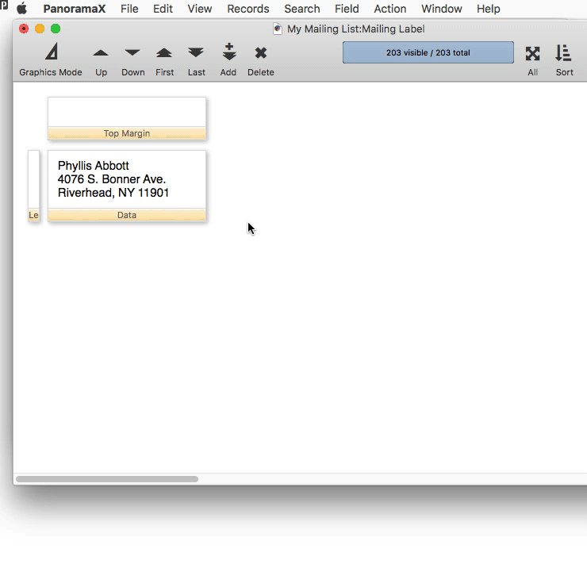Zoom the window with green button
Viewport: 587px width, 587px height.
click(x=56, y=29)
